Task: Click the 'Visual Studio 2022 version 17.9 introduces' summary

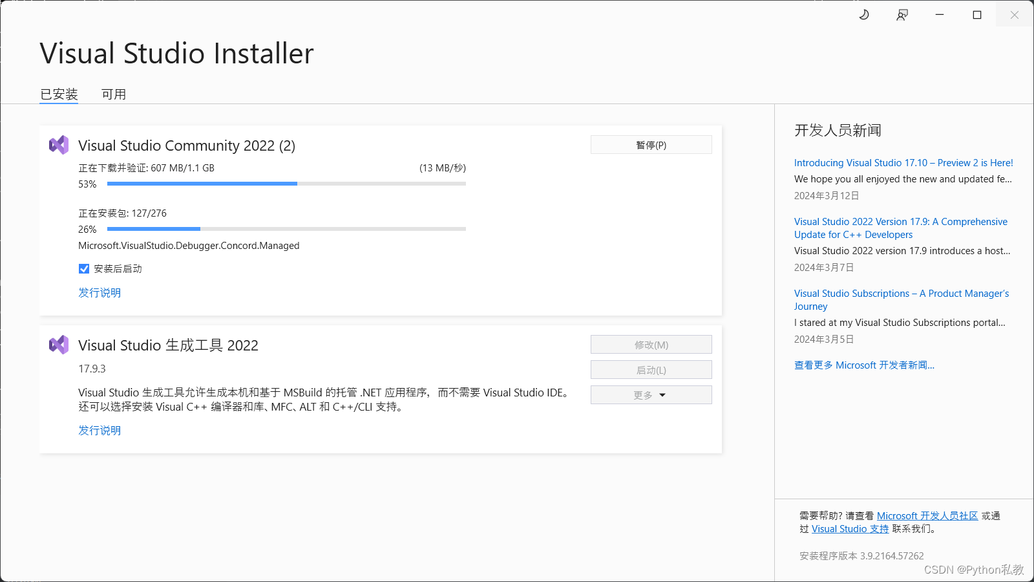Action: tap(902, 251)
